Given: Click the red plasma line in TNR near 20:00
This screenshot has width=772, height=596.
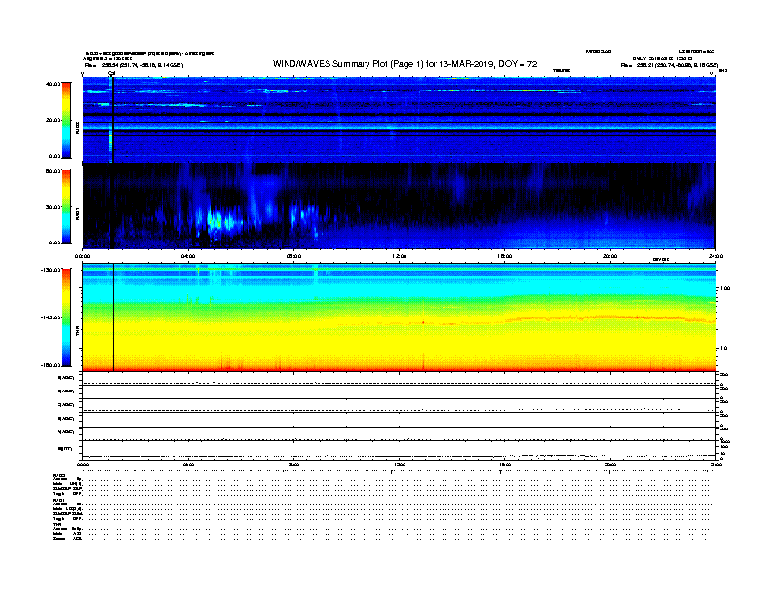Looking at the screenshot, I should tap(610, 317).
